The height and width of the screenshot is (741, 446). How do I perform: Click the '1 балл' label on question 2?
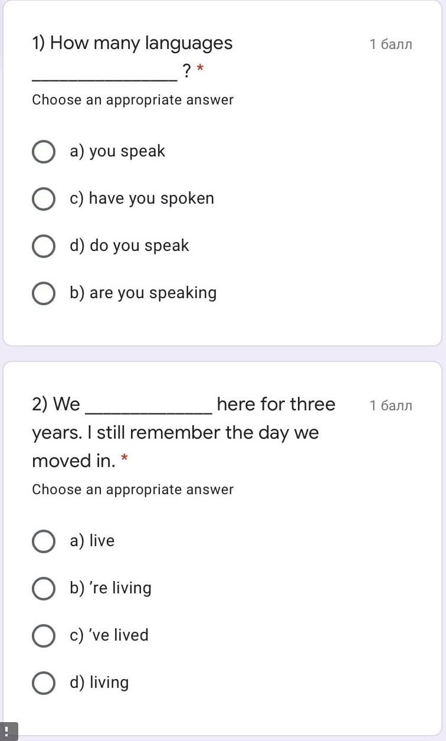[391, 406]
